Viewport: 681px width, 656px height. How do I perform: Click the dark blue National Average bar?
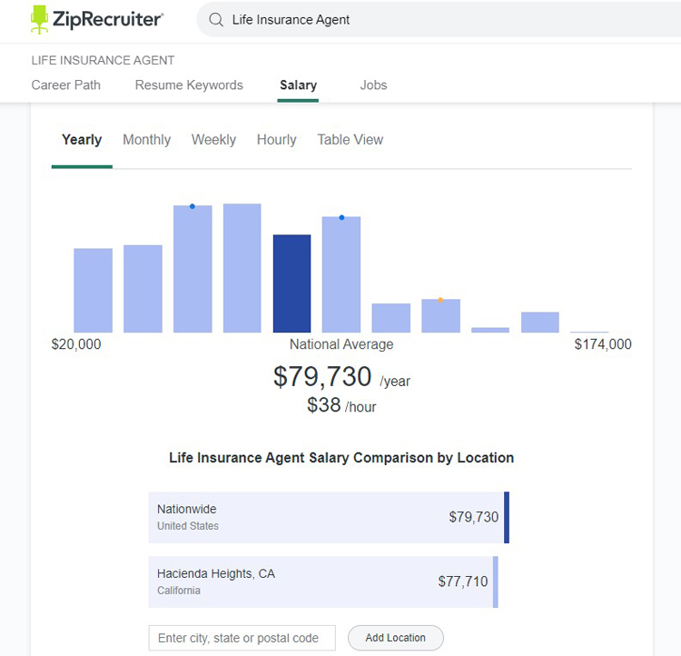pos(291,283)
